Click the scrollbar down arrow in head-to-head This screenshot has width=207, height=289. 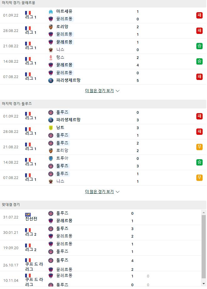pyautogui.click(x=204, y=284)
